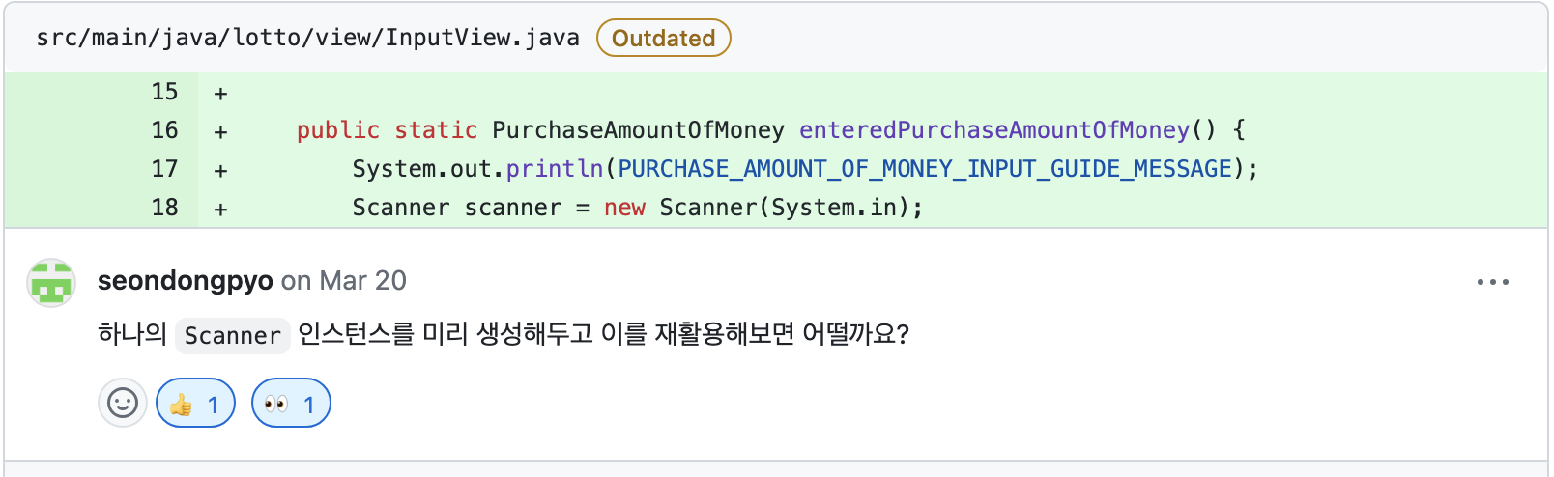
Task: Click the Outdated badge
Action: pos(664,38)
